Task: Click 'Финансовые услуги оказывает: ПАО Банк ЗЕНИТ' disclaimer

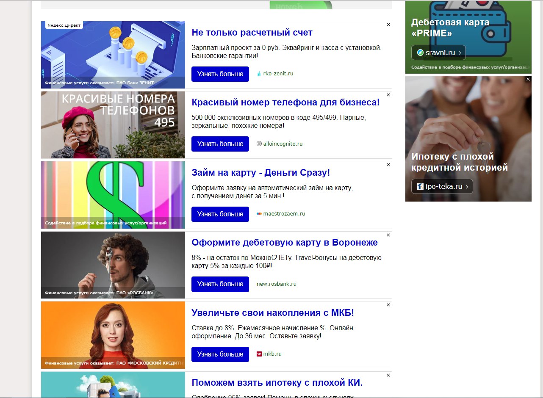Action: click(x=100, y=83)
